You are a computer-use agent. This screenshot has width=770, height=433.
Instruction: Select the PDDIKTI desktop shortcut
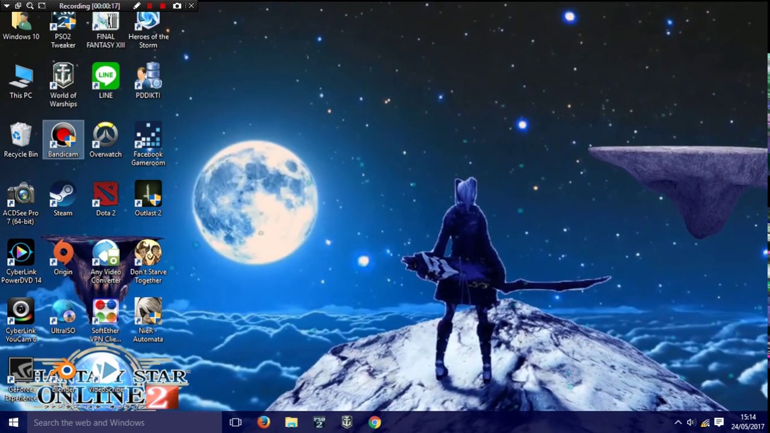[x=148, y=81]
